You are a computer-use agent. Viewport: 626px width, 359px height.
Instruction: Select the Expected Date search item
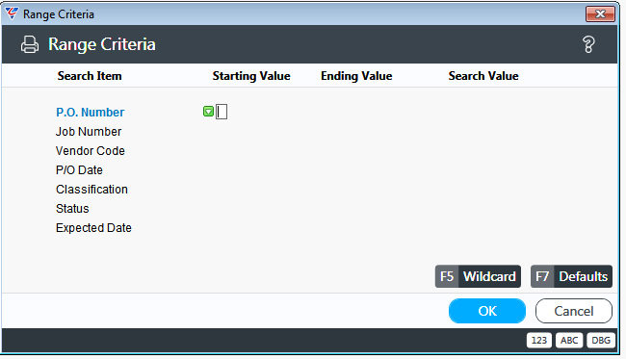[x=93, y=228]
